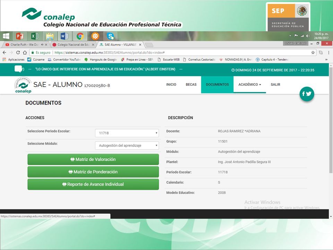
Task: Open Reporte de Avance Individual
Action: (x=93, y=184)
